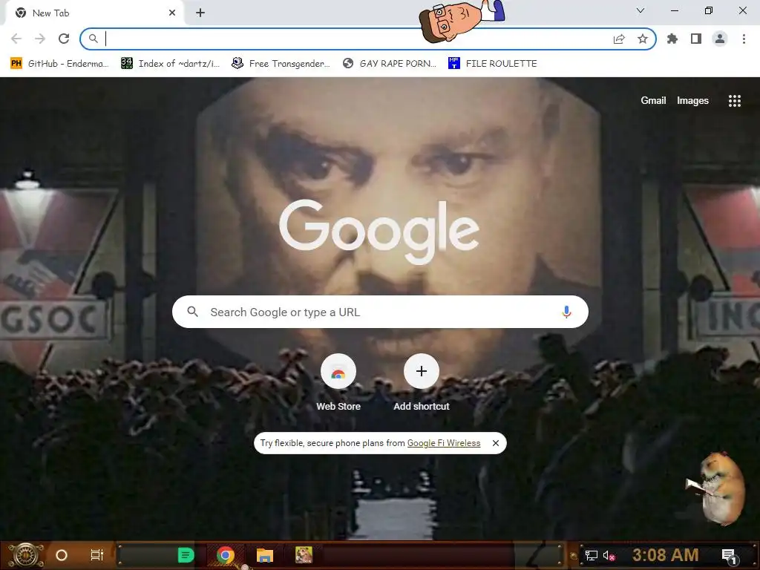Follow the Google Fi Wireless link
The width and height of the screenshot is (760, 570).
pos(444,443)
